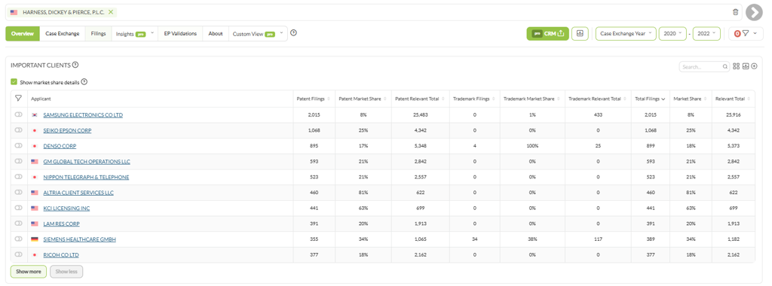Image resolution: width=772 pixels, height=286 pixels.
Task: Open the Case Exchange Year dropdown
Action: 626,33
